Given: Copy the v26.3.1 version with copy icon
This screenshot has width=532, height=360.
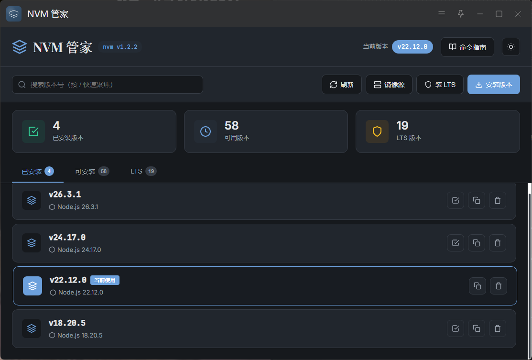Looking at the screenshot, I should coord(477,200).
